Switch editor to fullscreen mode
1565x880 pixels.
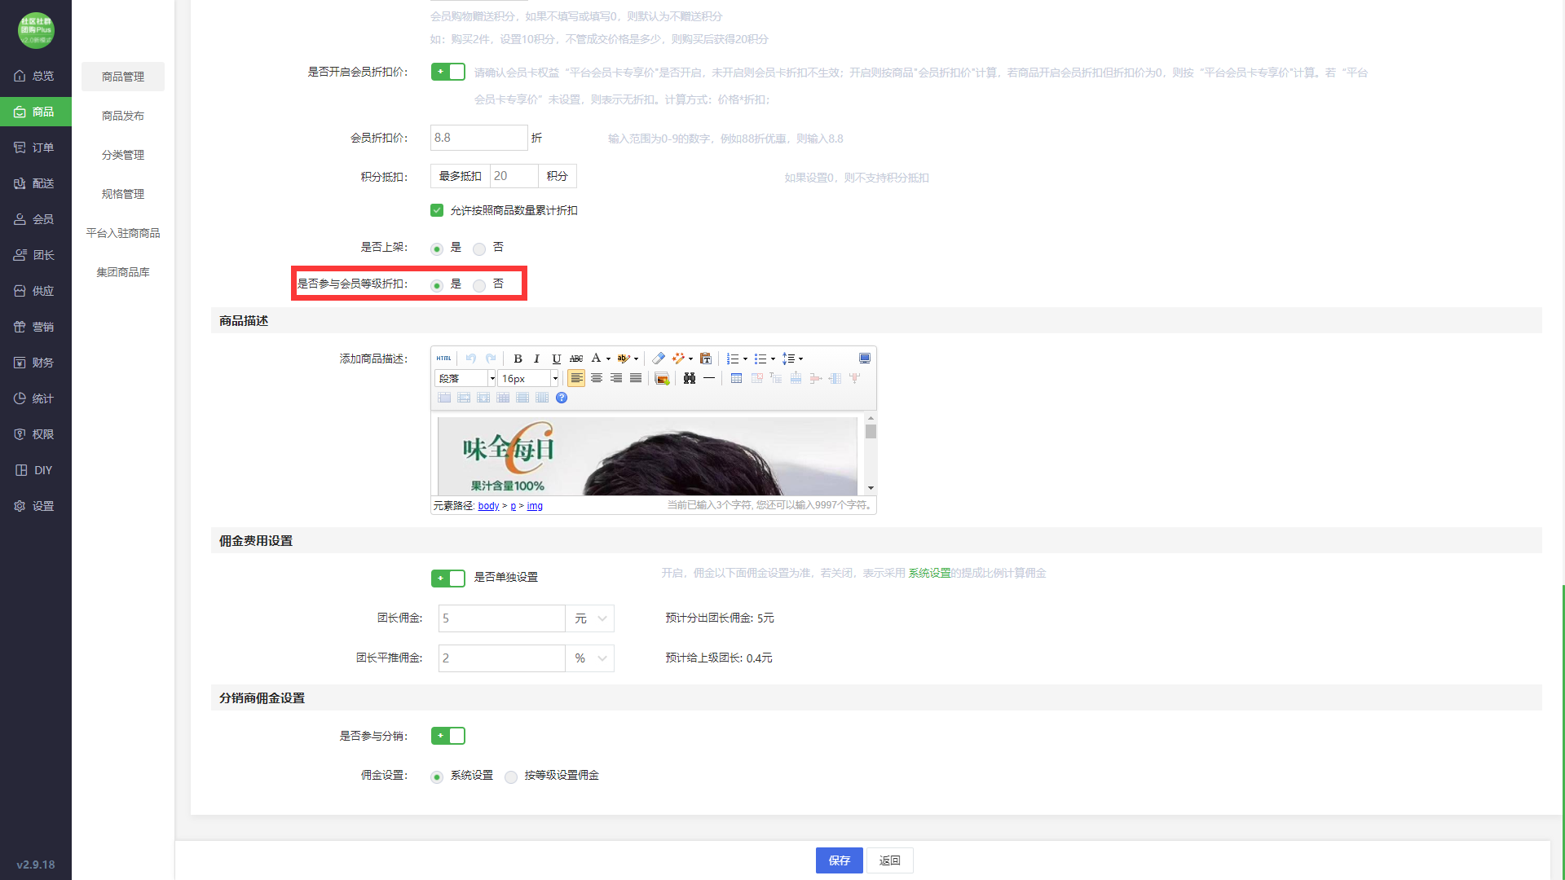pyautogui.click(x=865, y=359)
